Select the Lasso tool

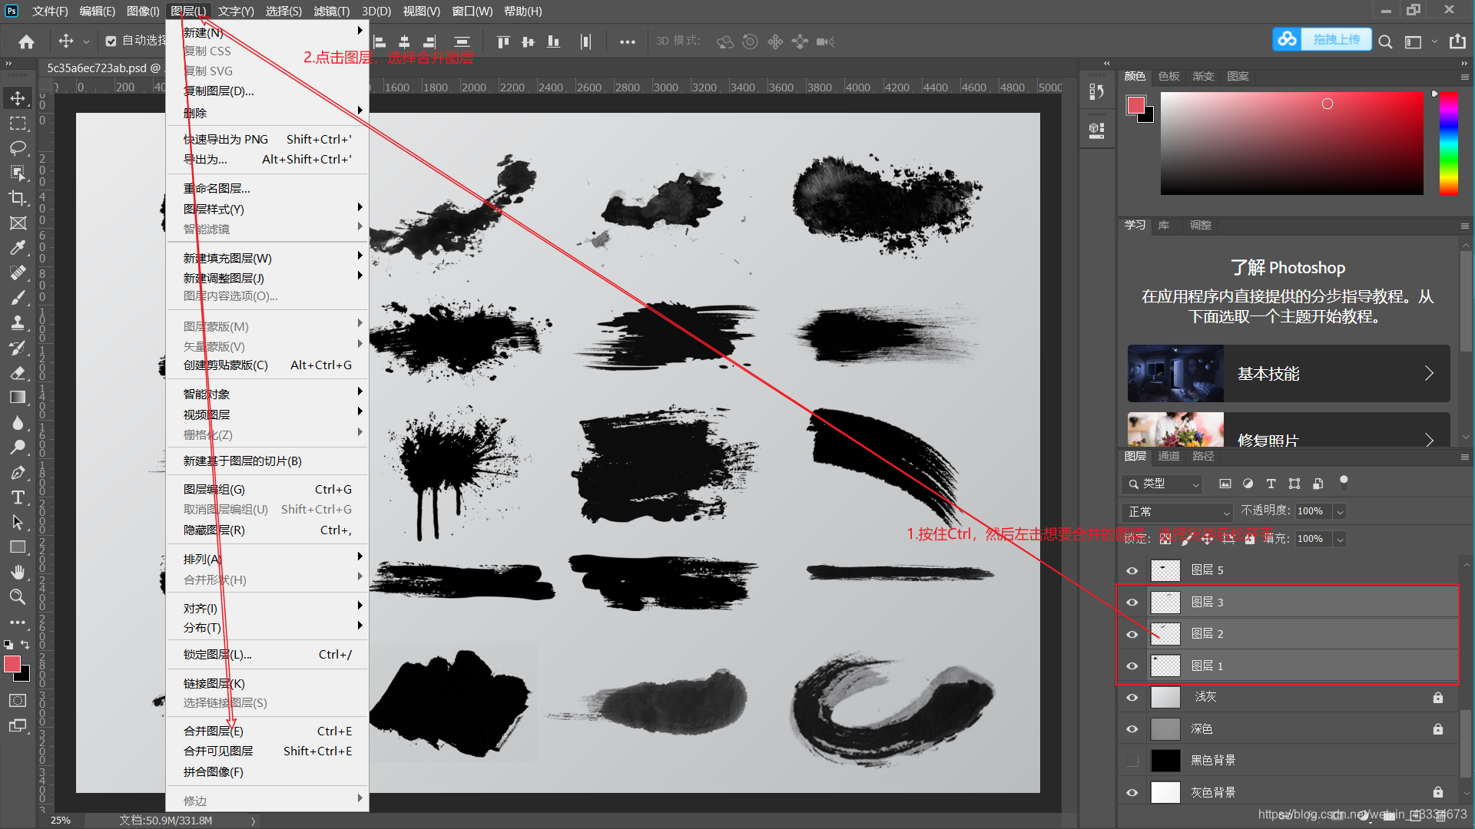click(18, 148)
